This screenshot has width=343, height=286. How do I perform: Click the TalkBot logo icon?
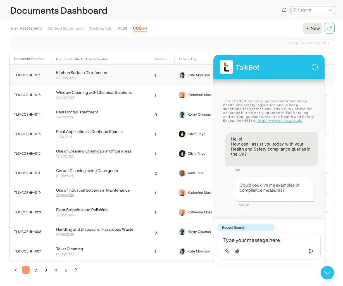227,67
